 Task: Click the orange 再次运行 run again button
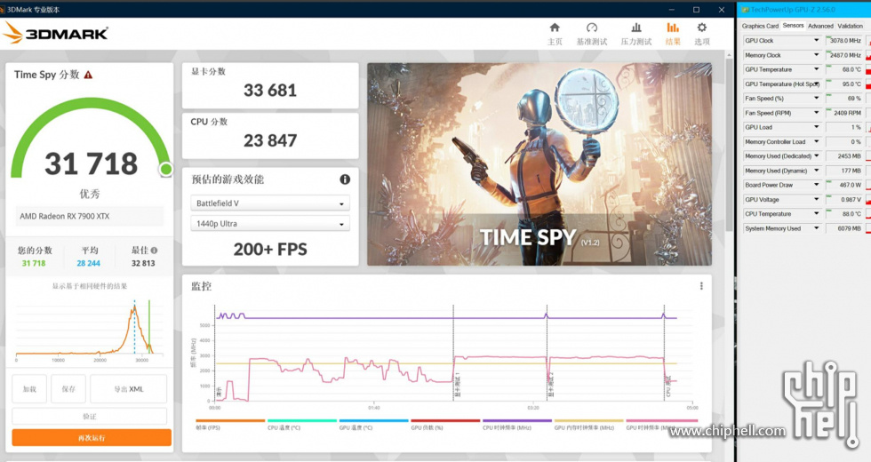pos(92,437)
